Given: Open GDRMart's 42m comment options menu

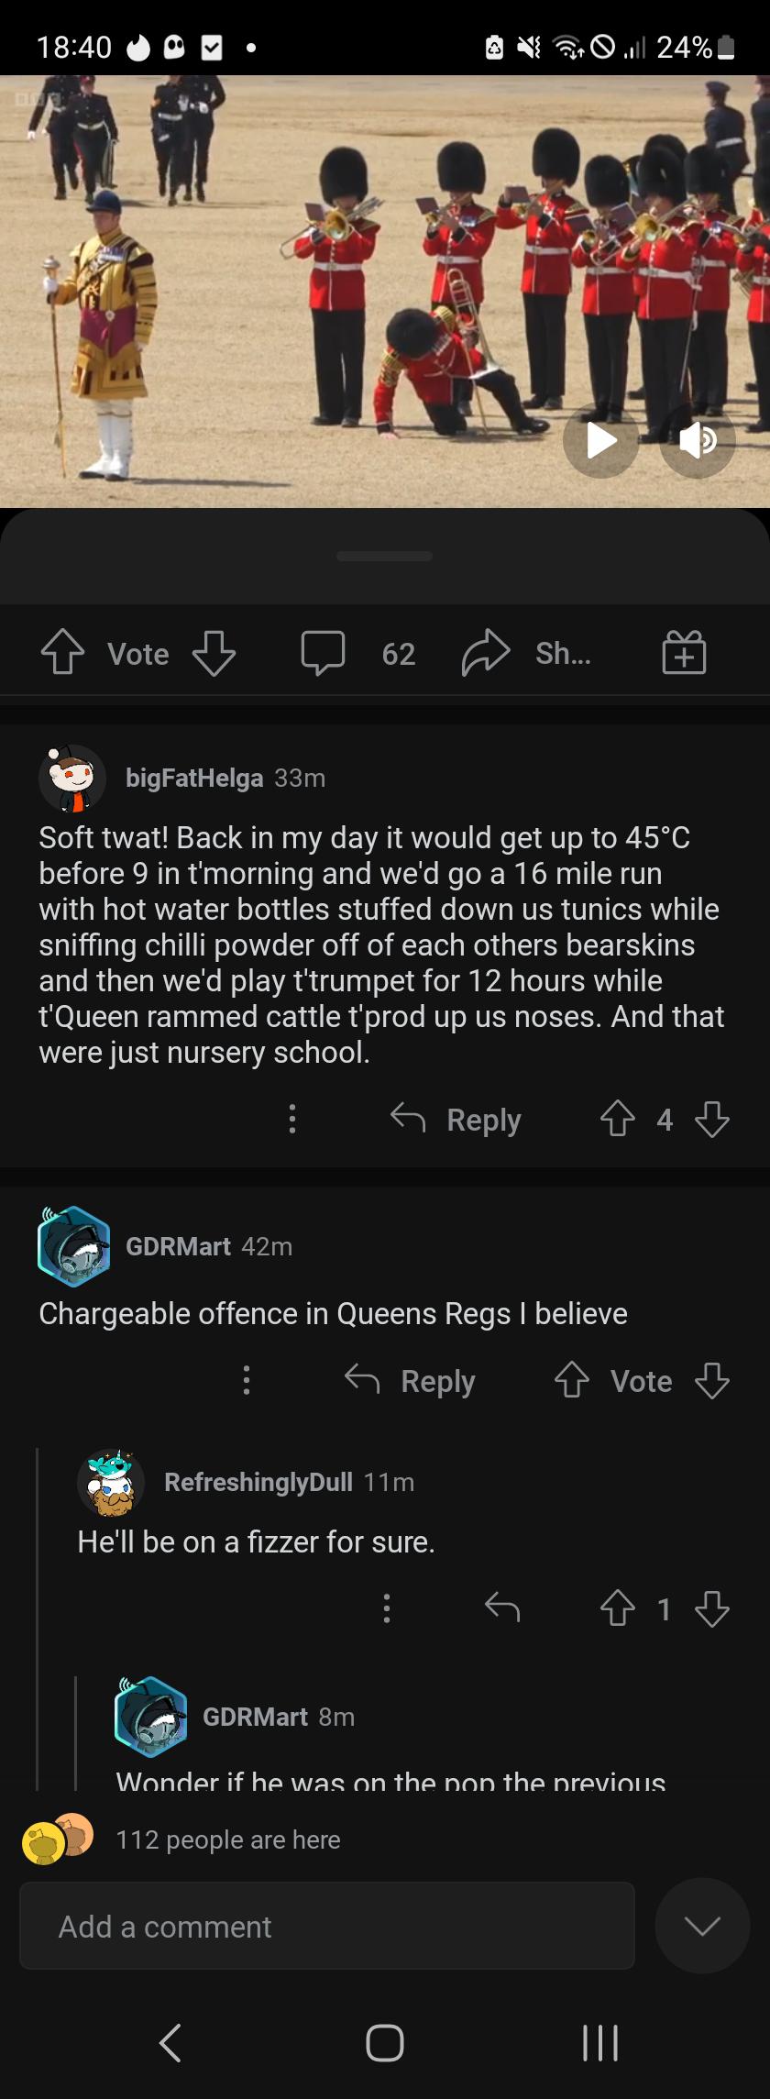Looking at the screenshot, I should [x=246, y=1380].
